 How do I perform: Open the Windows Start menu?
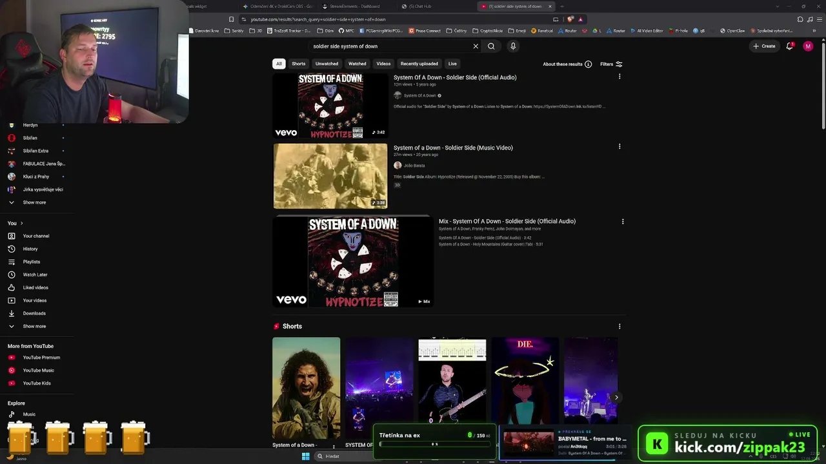coord(306,456)
